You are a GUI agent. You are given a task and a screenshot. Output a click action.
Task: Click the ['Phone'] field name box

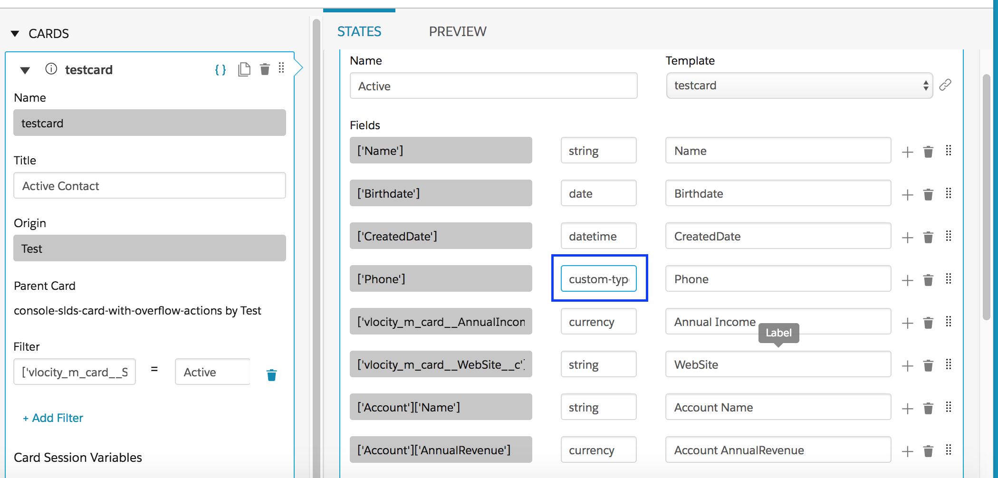(441, 278)
